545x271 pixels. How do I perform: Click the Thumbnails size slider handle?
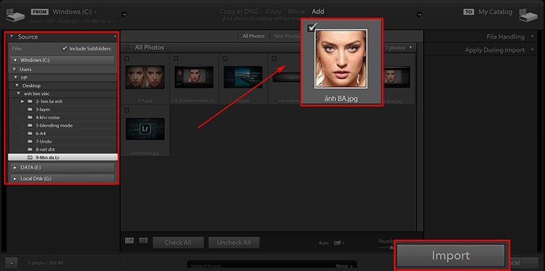click(392, 247)
